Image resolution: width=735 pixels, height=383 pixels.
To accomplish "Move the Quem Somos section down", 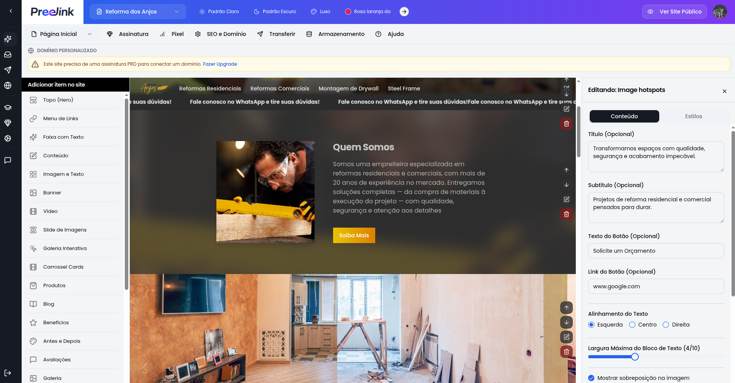I will click(x=567, y=185).
